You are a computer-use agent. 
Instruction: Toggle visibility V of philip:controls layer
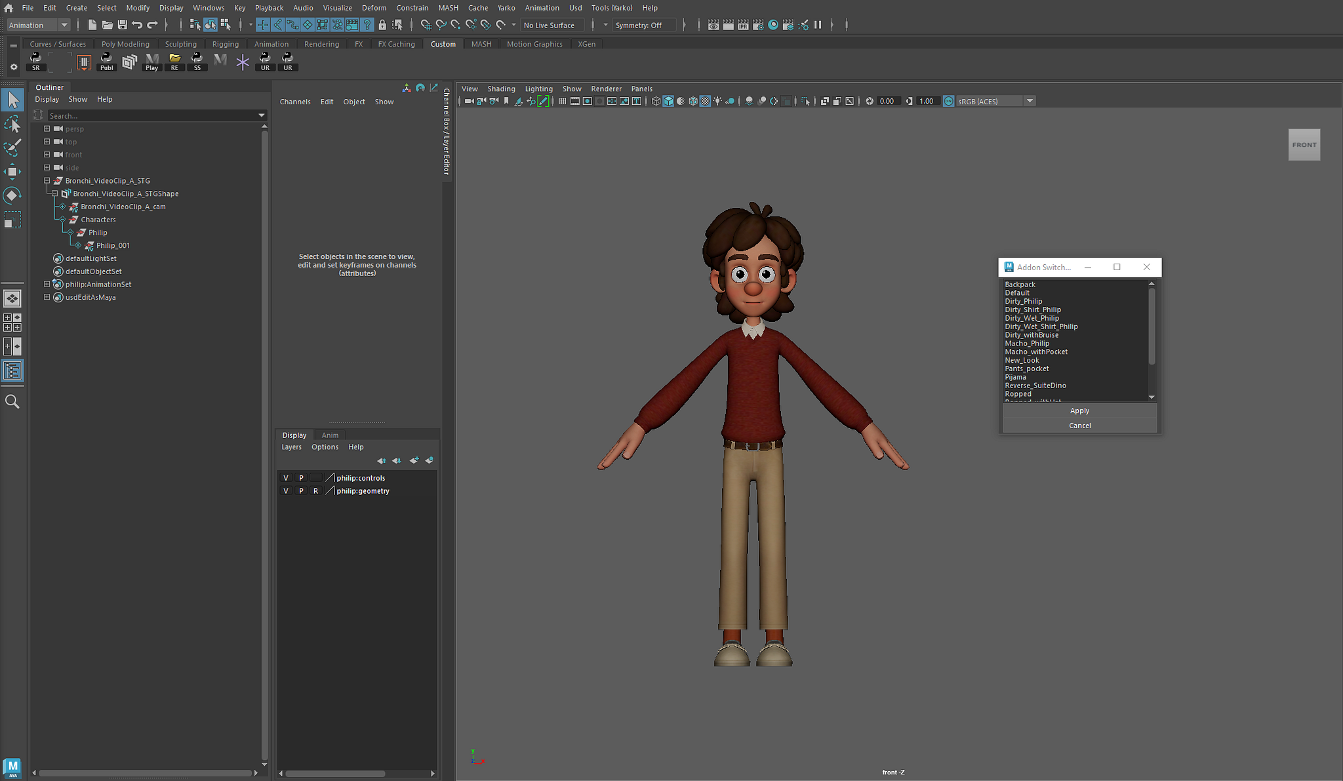tap(286, 478)
